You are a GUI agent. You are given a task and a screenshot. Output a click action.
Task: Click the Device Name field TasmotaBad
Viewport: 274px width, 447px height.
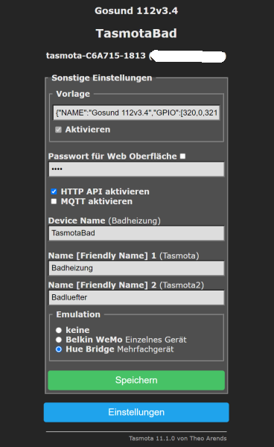coord(136,233)
